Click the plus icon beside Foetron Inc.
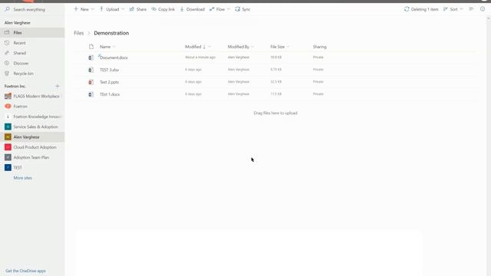The width and height of the screenshot is (491, 276). pos(58,86)
